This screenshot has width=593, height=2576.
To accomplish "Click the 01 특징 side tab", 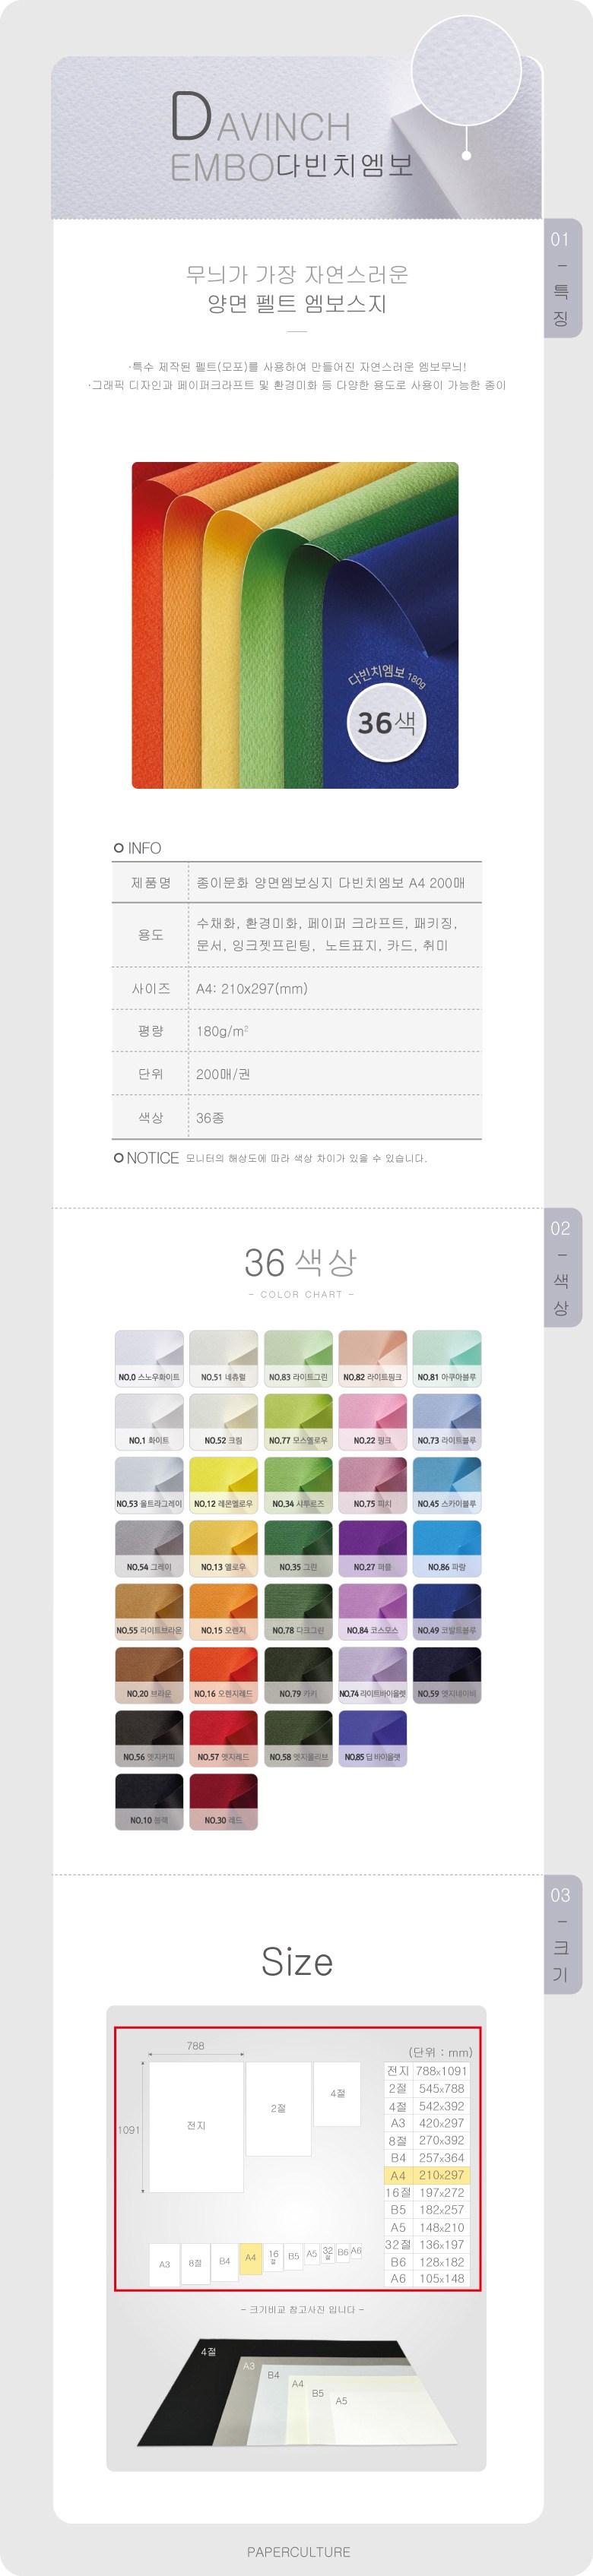I will [561, 278].
